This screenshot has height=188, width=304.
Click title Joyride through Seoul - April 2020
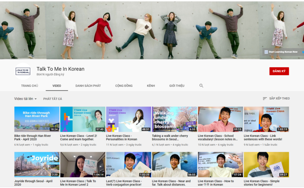(33, 183)
